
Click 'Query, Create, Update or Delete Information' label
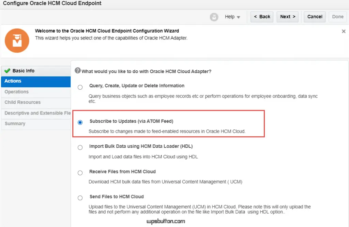137,86
